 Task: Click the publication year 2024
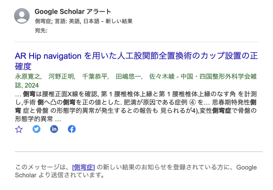(x=32, y=85)
